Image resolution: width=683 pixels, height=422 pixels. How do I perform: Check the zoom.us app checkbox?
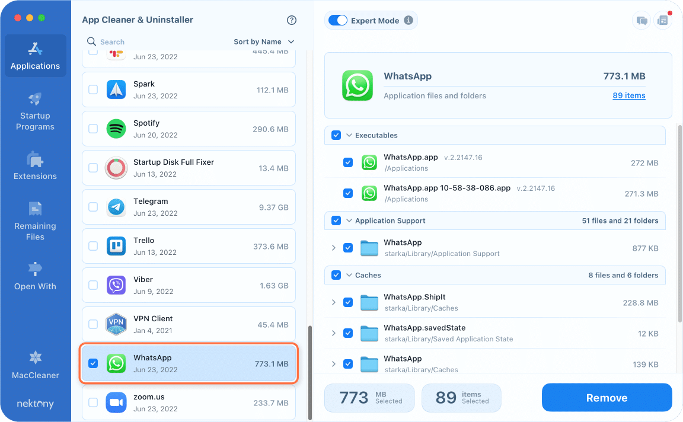pyautogui.click(x=93, y=402)
